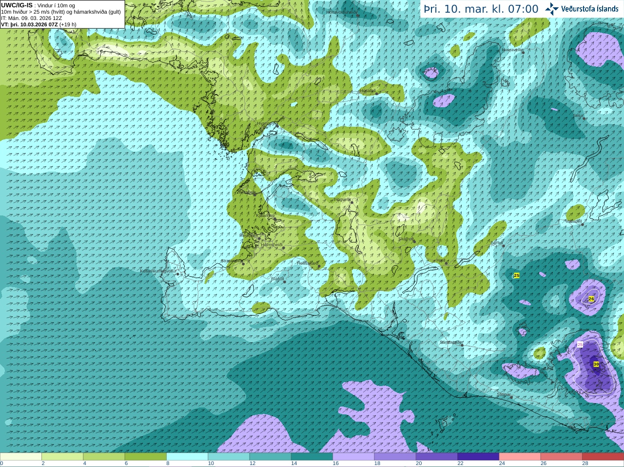Image resolution: width=624 pixels, height=467 pixels.
Task: Click the Akrafjall station label
Action: (246, 192)
